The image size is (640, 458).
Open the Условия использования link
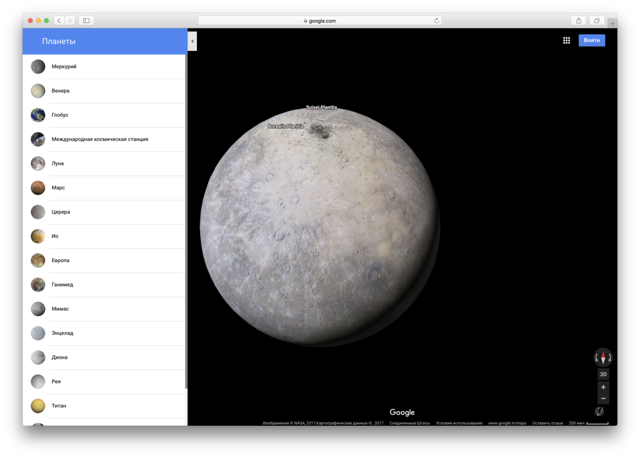458,423
